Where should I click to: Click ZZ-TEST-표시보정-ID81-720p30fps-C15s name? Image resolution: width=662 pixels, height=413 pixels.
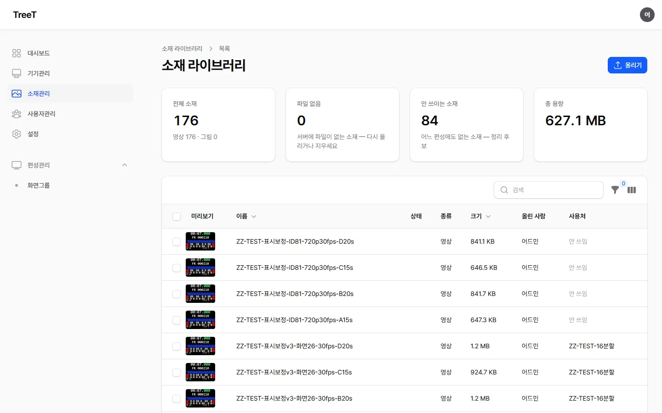pos(295,268)
